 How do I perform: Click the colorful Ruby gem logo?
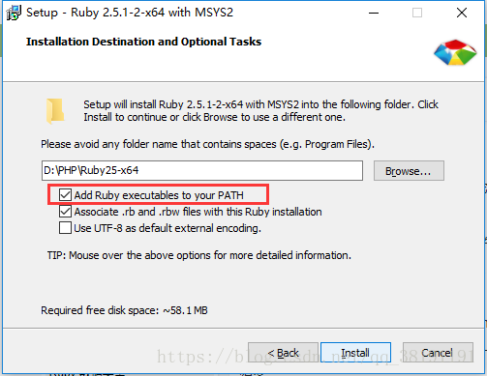pos(455,52)
